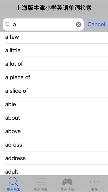The height and width of the screenshot is (192, 108).
Task: Cancel the search
Action: (x=96, y=24)
